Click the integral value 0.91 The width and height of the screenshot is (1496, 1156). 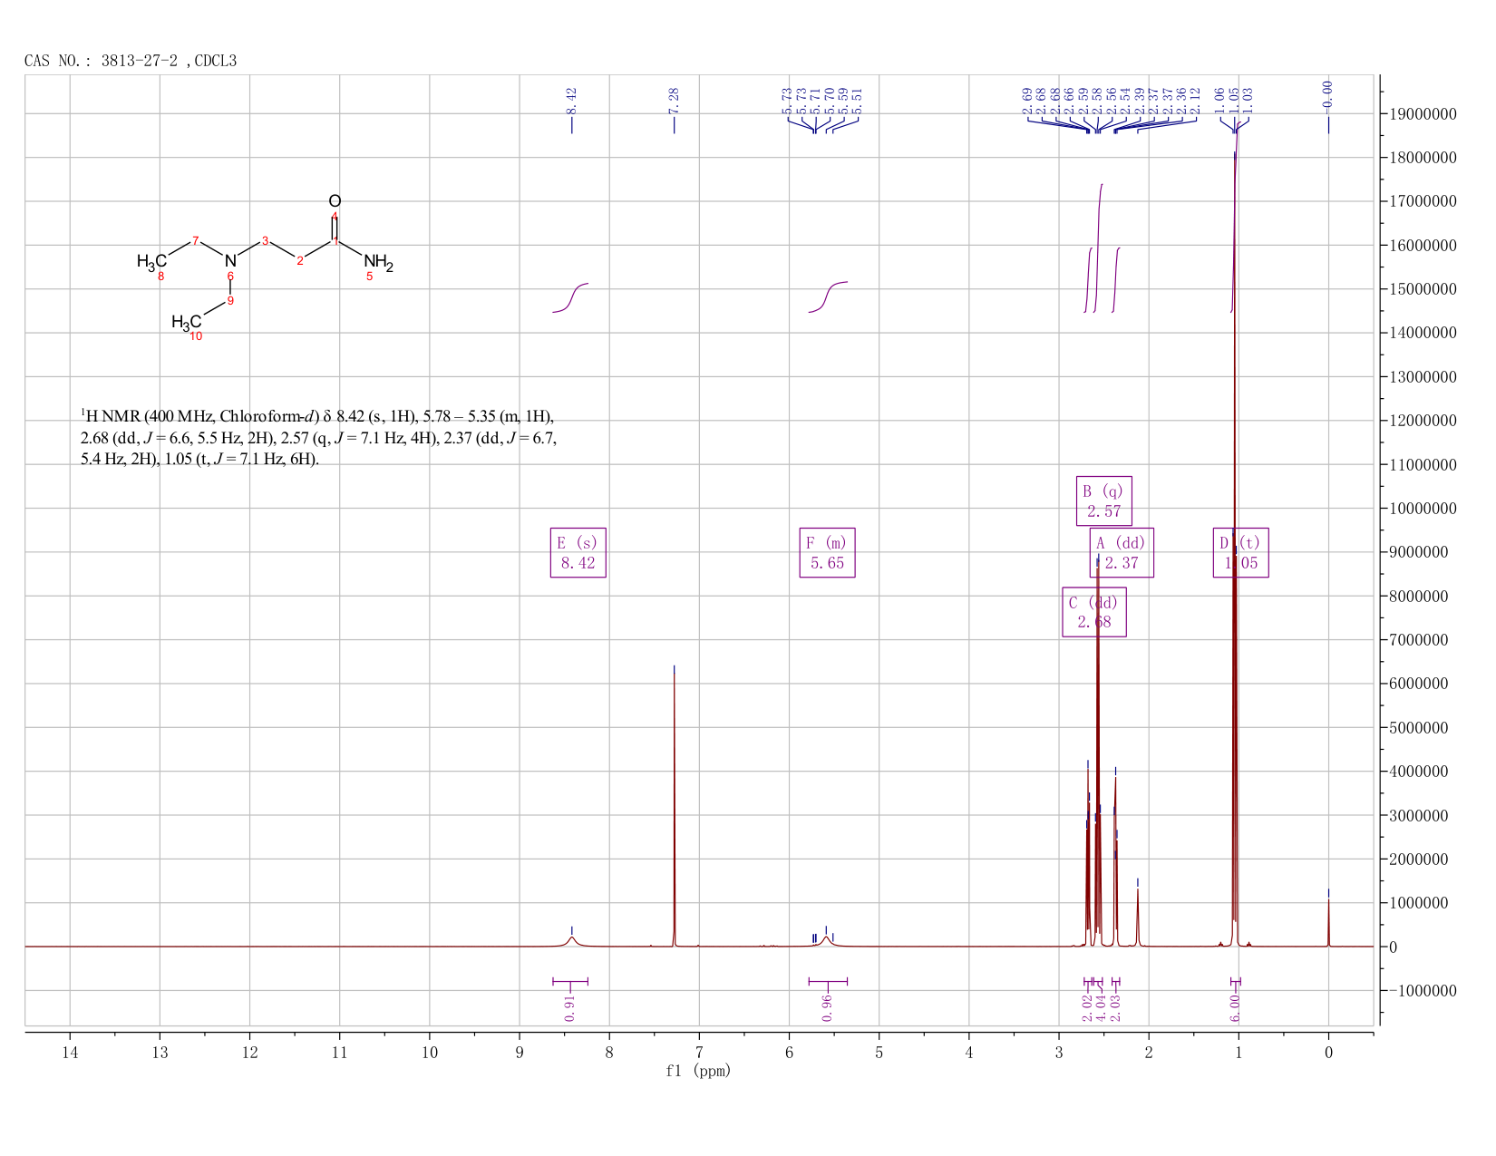[569, 1007]
